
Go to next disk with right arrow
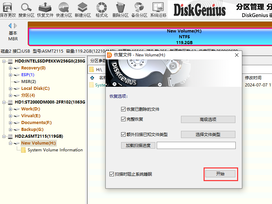pyautogui.click(x=15, y=26)
